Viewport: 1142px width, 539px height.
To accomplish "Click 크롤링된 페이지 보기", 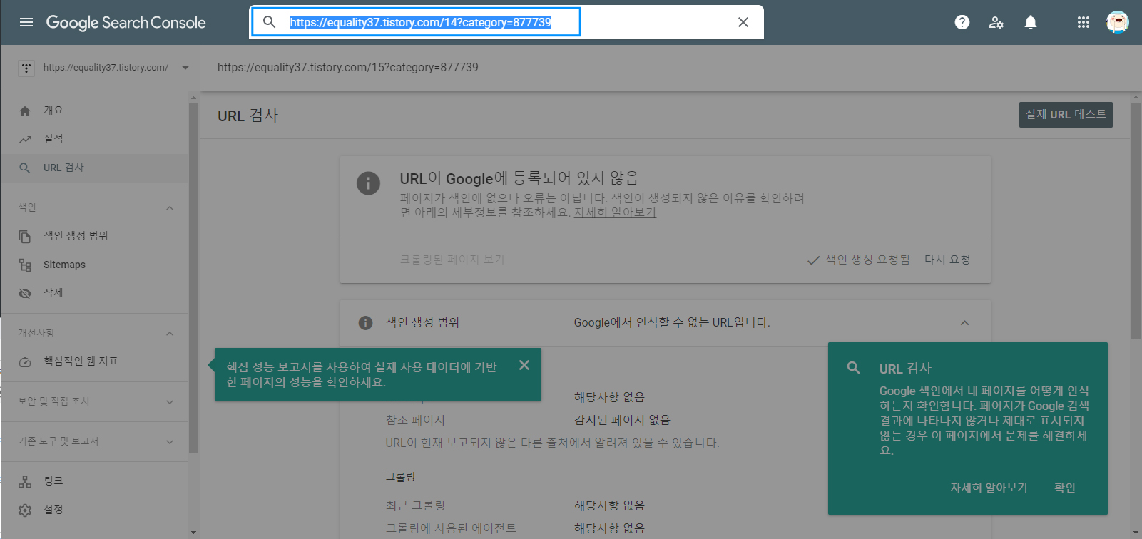I will [x=452, y=260].
